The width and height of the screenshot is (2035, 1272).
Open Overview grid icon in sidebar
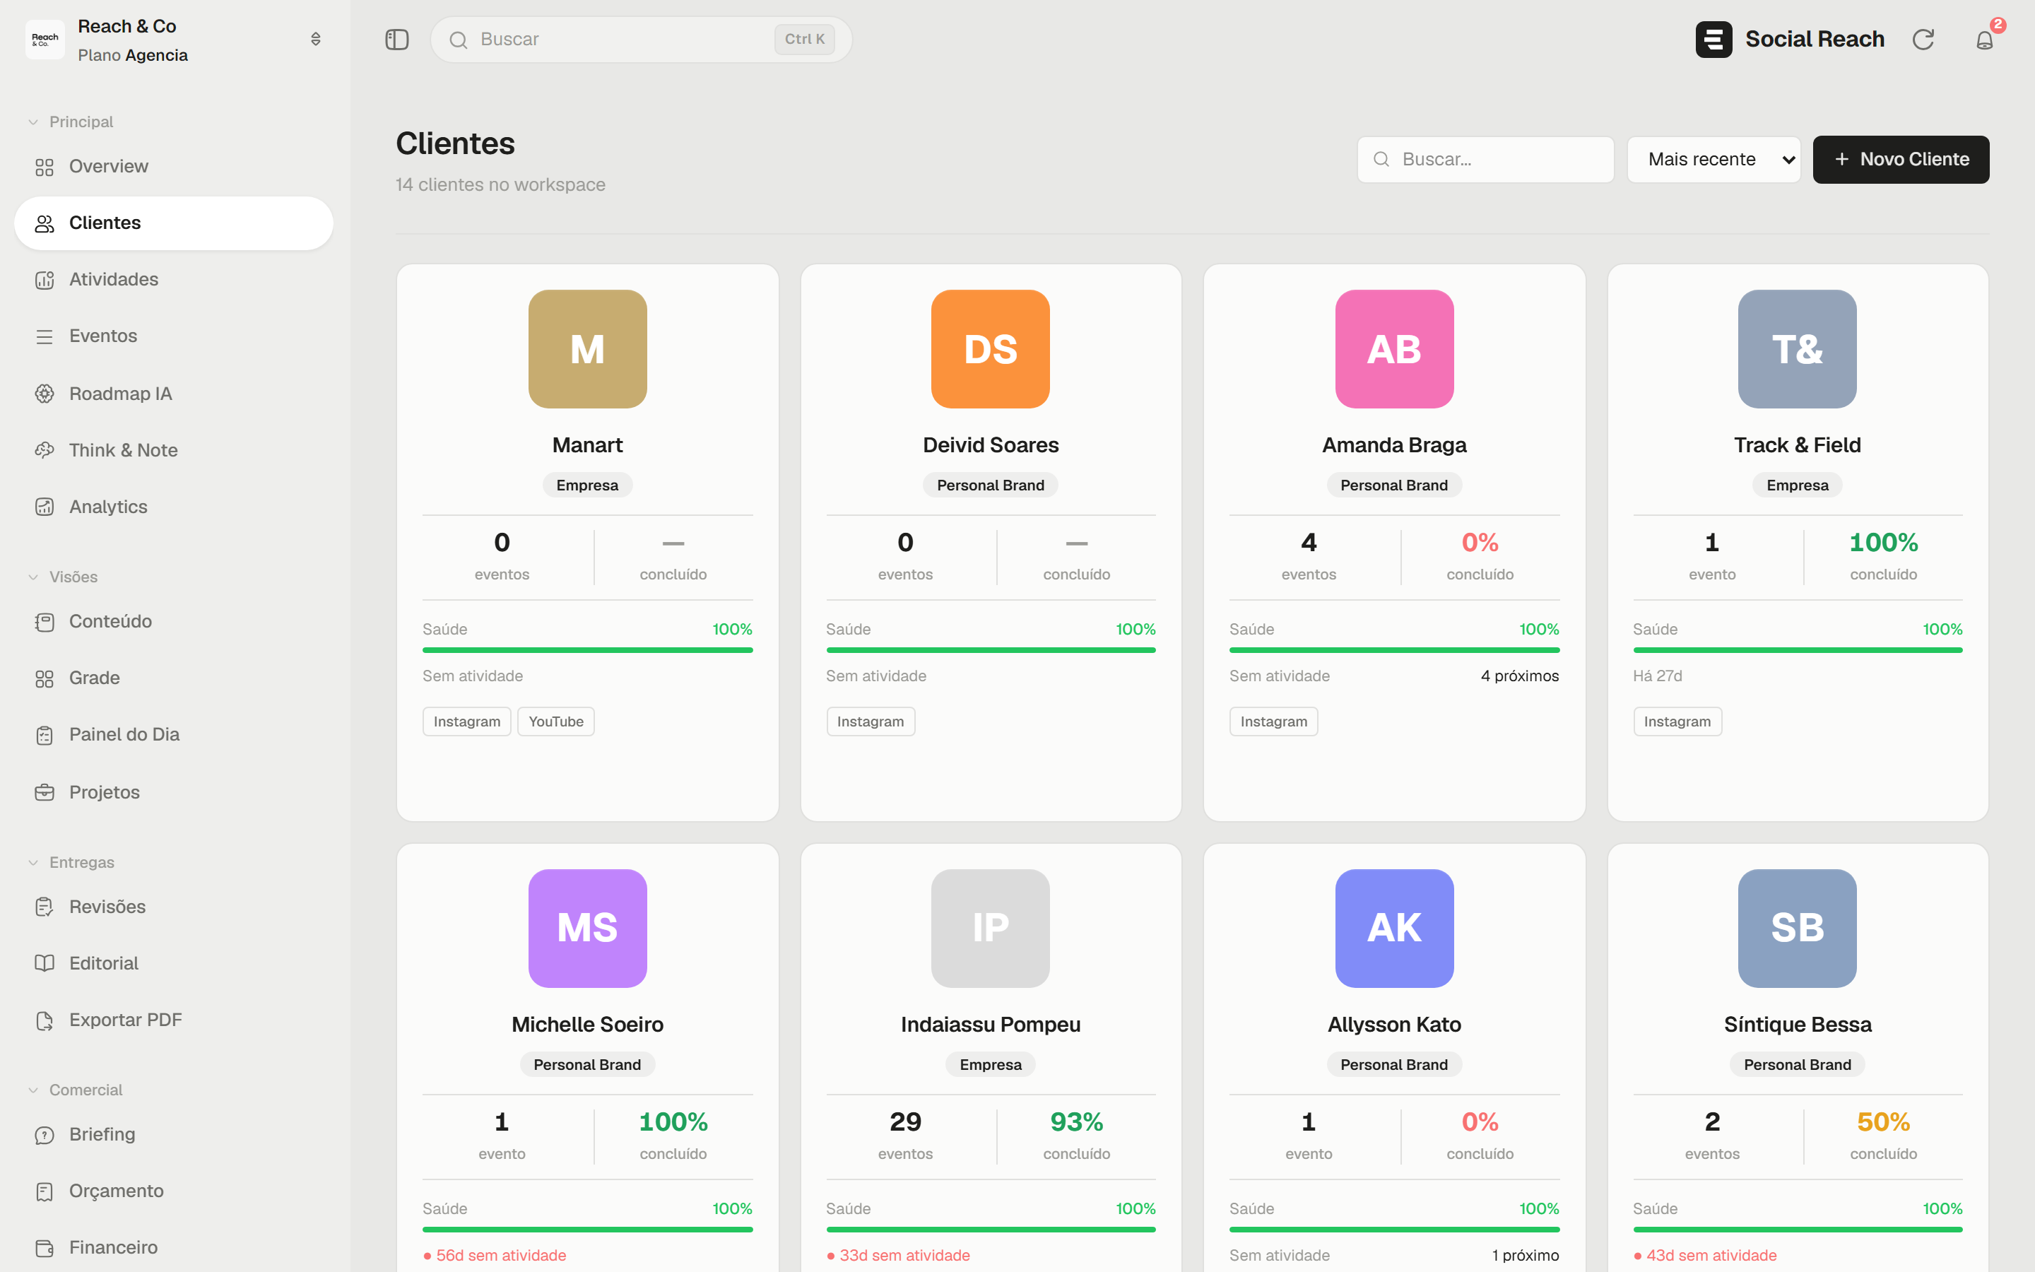(x=45, y=167)
